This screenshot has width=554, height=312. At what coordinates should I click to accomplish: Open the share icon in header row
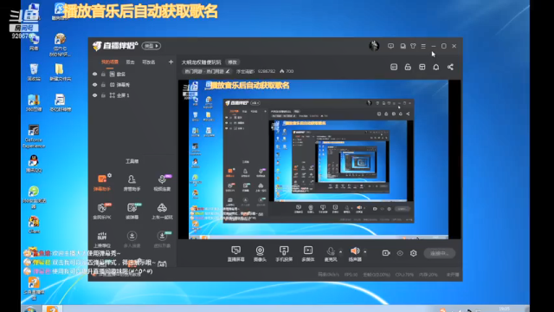tap(450, 67)
